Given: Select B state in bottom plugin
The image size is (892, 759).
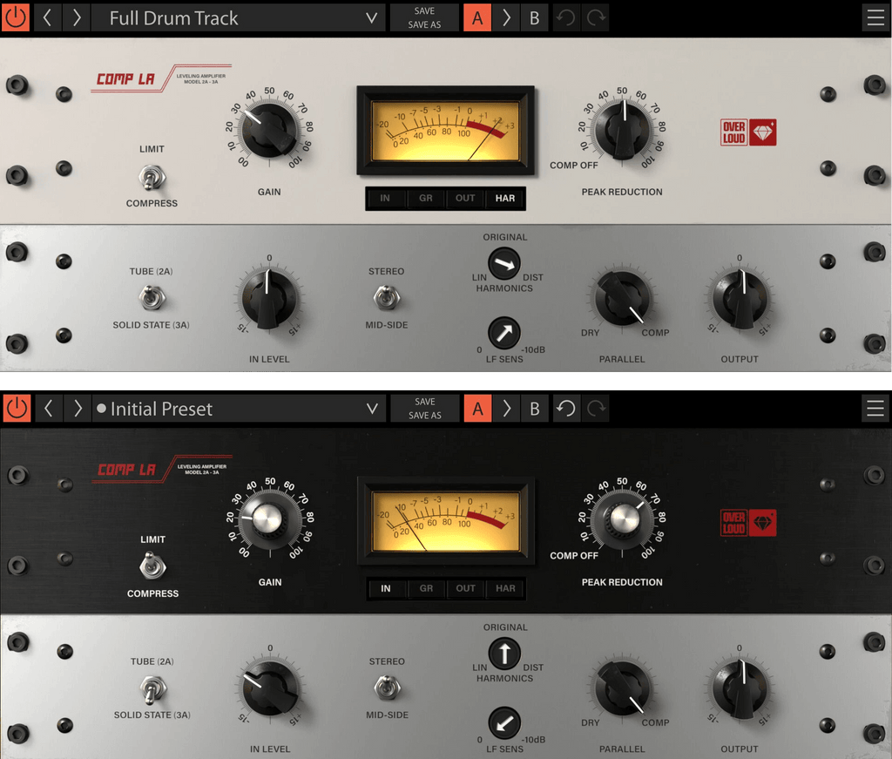Looking at the screenshot, I should point(535,409).
